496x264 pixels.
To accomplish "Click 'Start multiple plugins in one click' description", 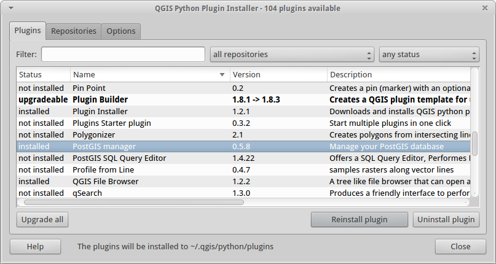I will coord(390,123).
